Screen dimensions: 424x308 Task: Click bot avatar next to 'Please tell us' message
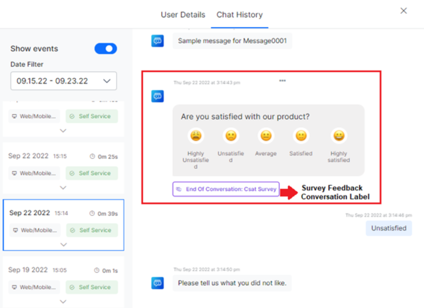point(157,283)
